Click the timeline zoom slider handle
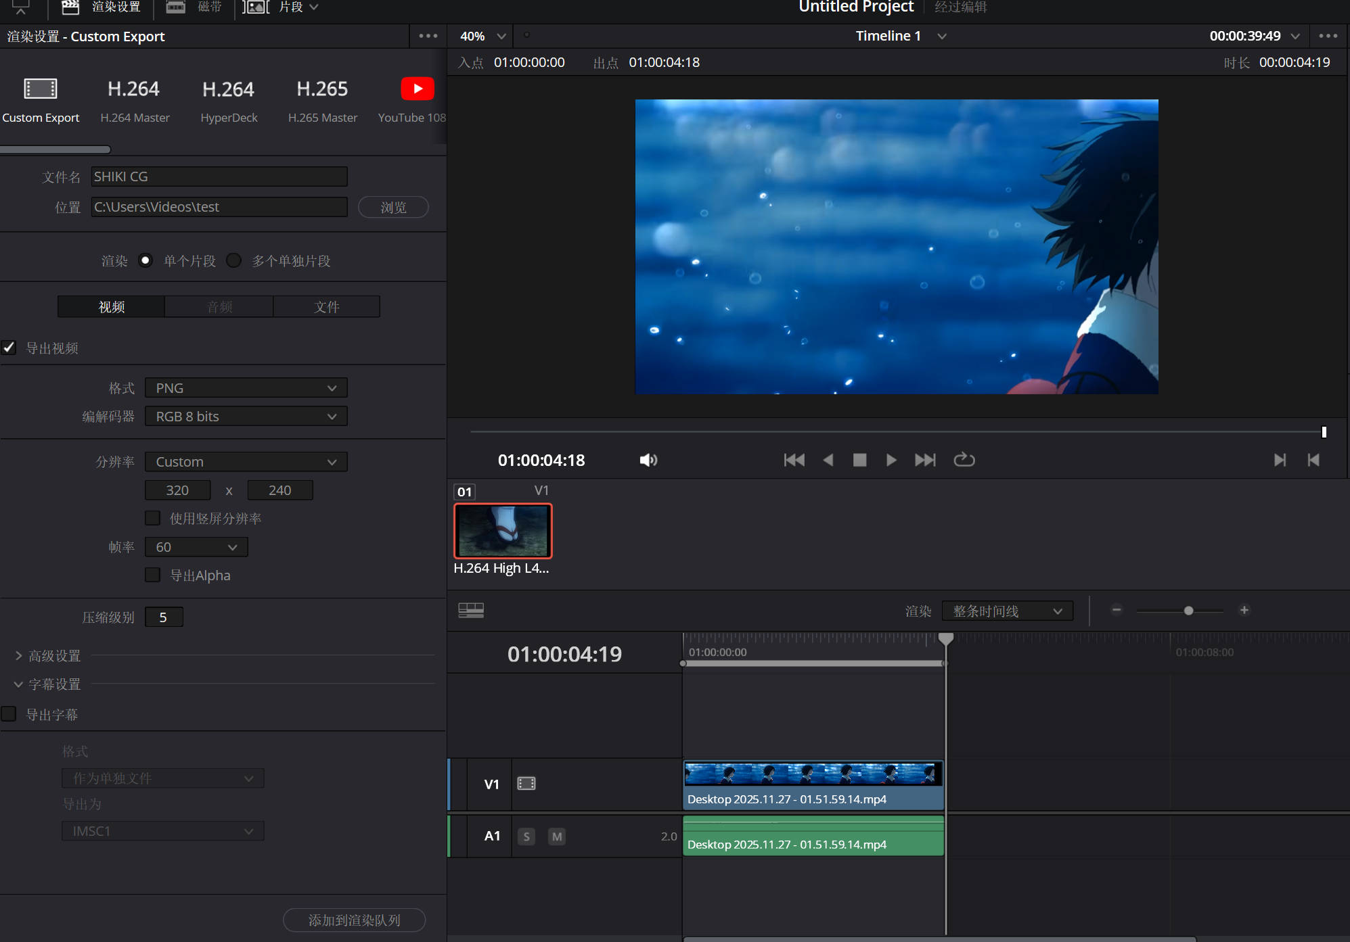Viewport: 1350px width, 942px height. 1188,611
